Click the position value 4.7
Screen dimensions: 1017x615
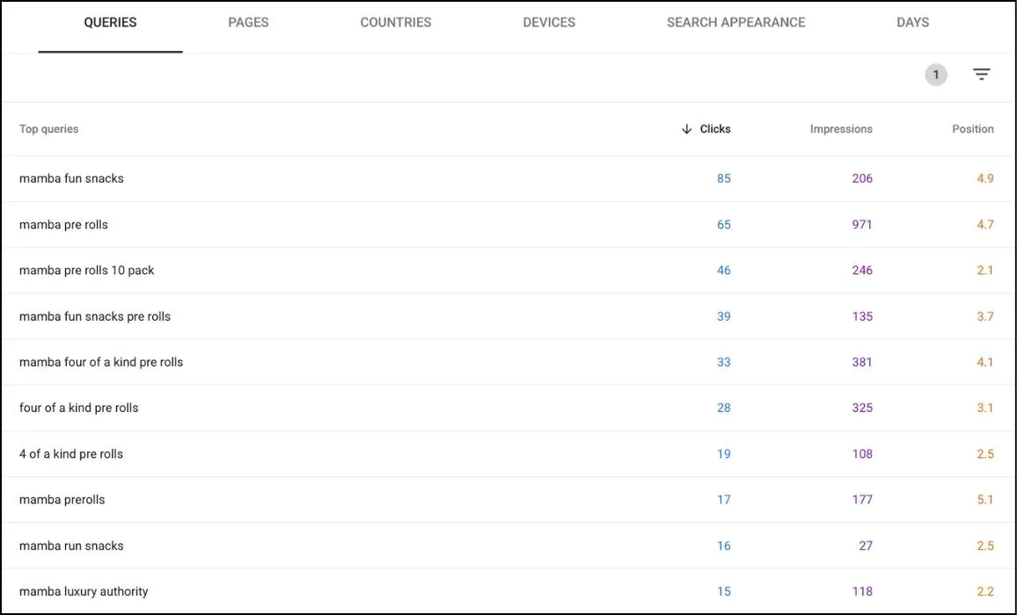[985, 224]
